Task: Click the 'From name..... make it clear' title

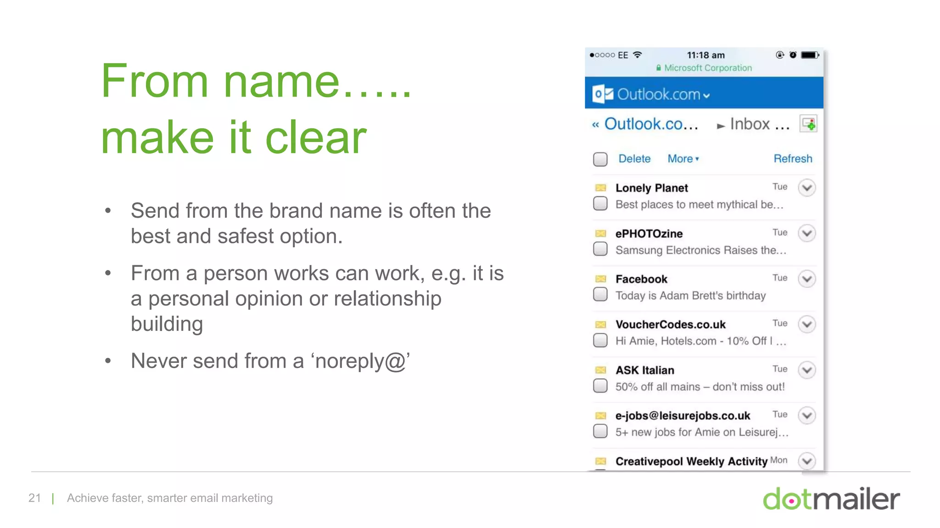Action: click(x=256, y=109)
